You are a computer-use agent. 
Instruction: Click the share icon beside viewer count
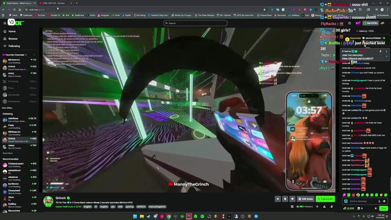pyautogui.click(x=317, y=207)
